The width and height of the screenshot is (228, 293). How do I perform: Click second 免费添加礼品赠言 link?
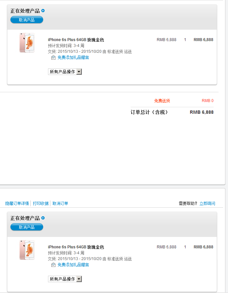pyautogui.click(x=73, y=265)
